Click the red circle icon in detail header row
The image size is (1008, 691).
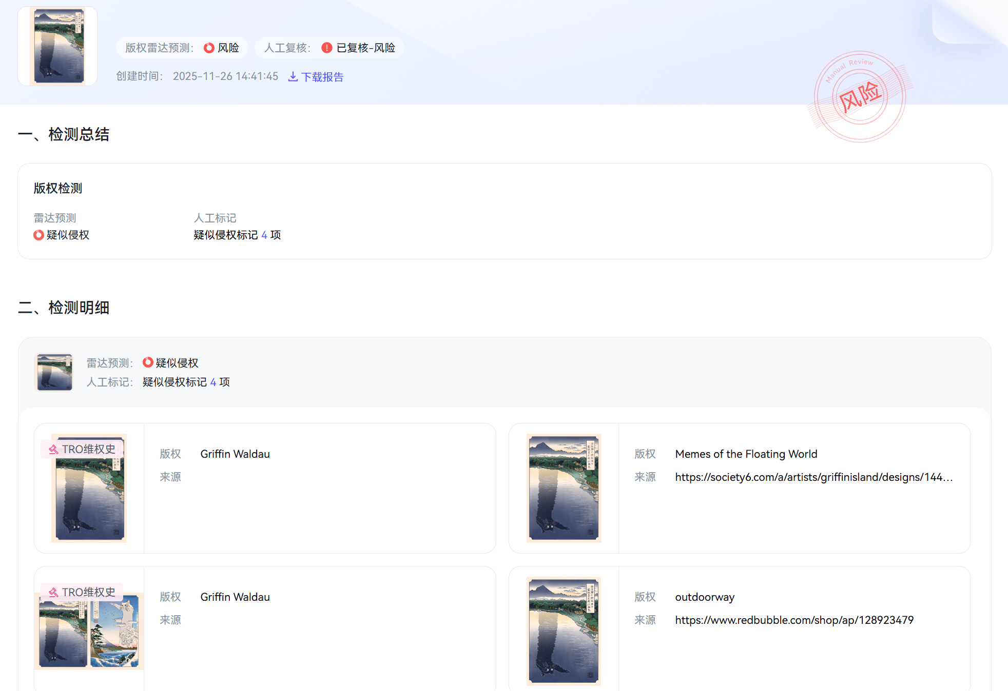click(148, 362)
